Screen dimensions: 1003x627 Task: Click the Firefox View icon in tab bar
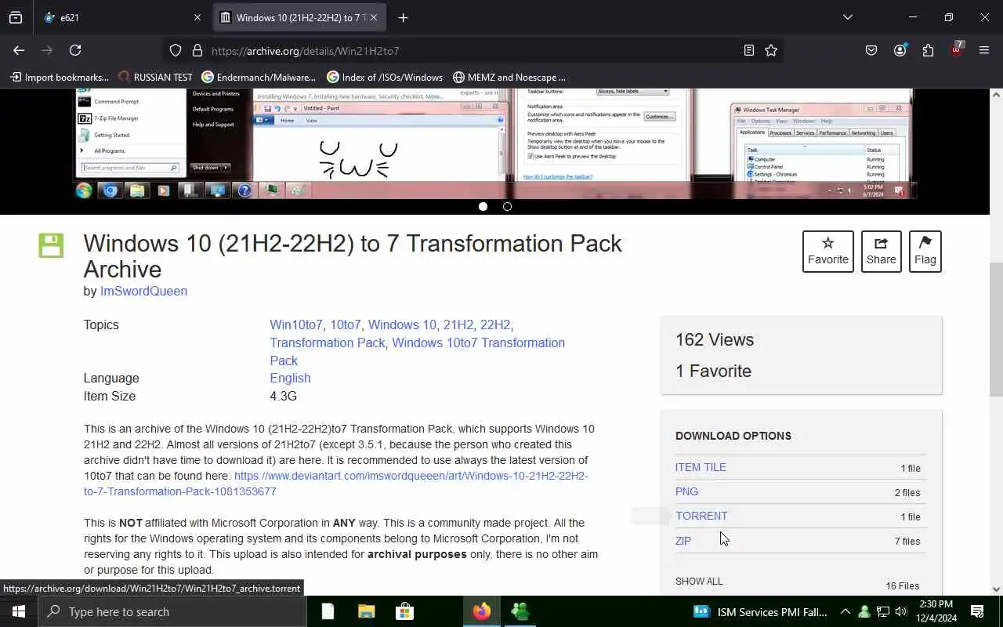(x=16, y=17)
